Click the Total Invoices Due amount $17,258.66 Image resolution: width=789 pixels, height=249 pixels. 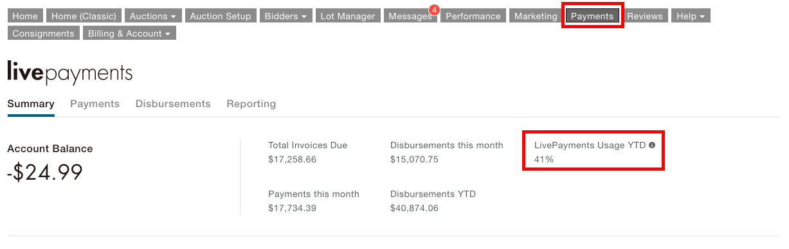[x=293, y=159]
